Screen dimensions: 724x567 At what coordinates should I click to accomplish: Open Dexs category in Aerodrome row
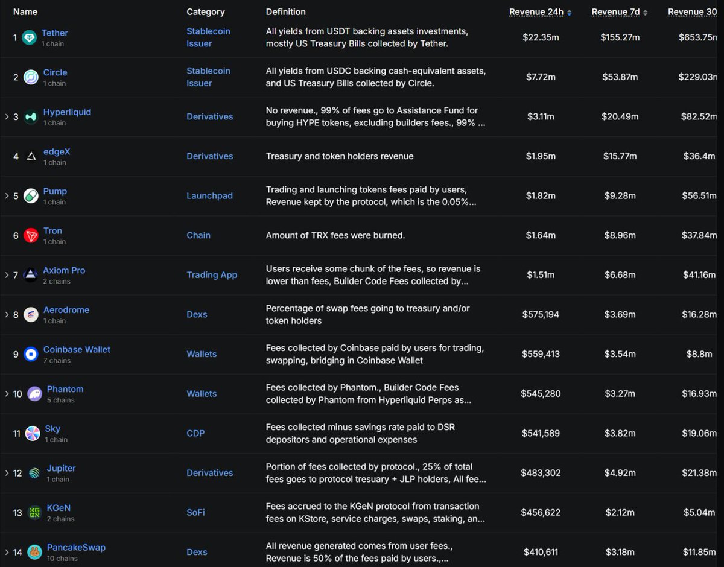[x=197, y=314]
